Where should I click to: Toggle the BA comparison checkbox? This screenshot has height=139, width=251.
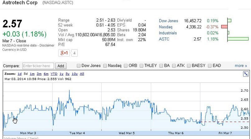point(161,66)
